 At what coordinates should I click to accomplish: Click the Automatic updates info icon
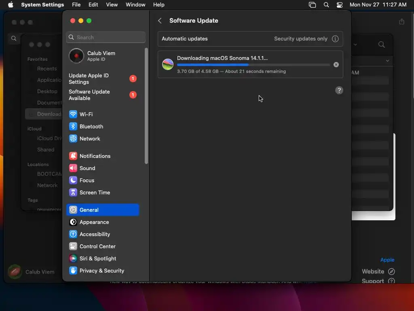pos(335,38)
